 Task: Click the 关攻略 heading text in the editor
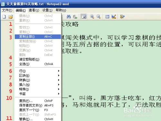click(x=70, y=24)
